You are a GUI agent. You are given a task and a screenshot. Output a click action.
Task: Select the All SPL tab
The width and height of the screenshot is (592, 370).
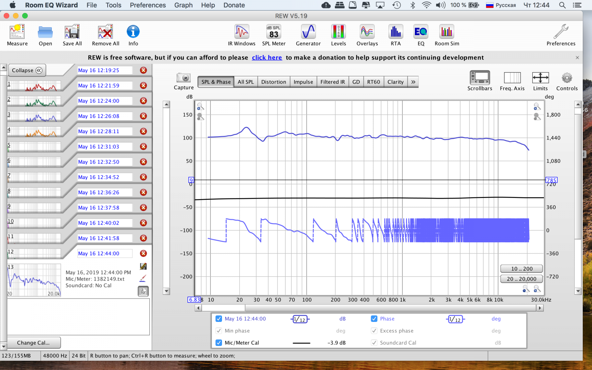point(246,82)
